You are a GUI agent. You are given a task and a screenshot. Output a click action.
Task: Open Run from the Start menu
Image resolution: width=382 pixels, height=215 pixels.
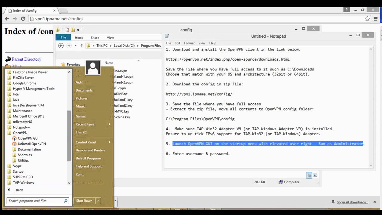[80, 174]
